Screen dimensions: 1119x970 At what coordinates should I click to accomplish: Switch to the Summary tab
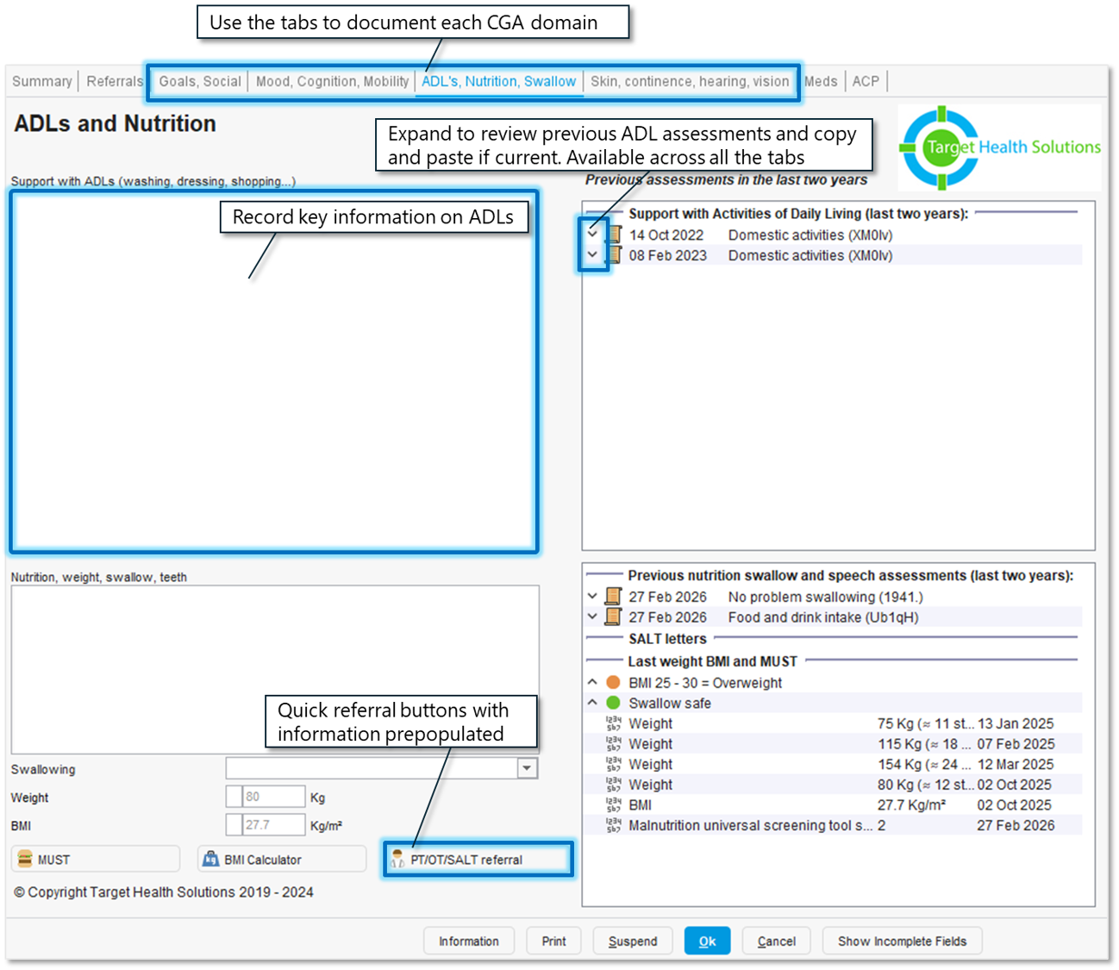[42, 81]
